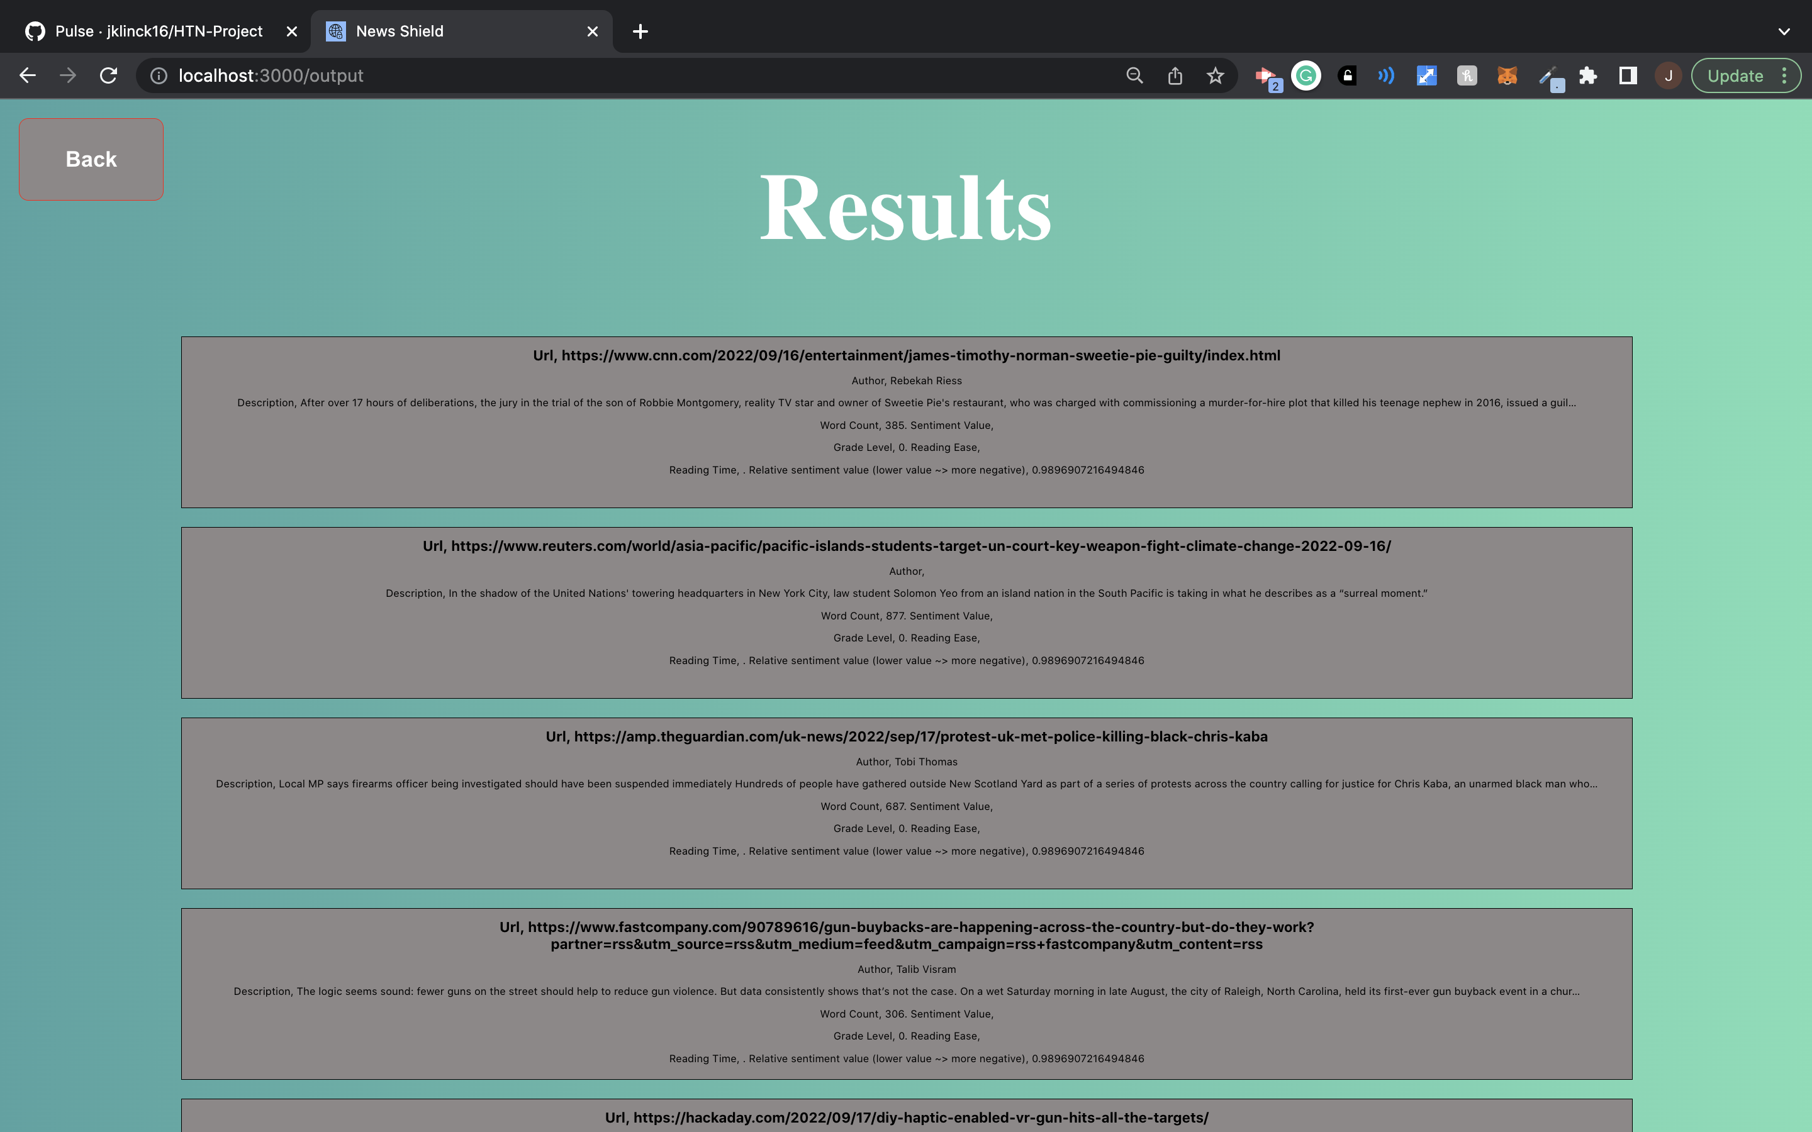Click the localhost:3000/output address field

599,75
